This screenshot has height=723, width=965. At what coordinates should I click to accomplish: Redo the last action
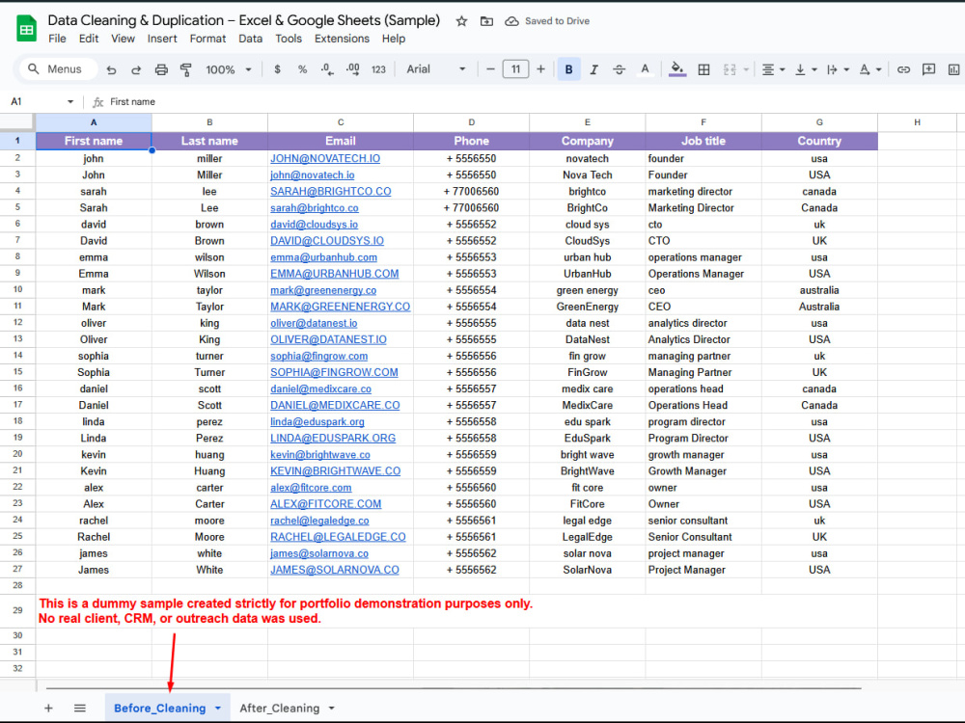136,69
